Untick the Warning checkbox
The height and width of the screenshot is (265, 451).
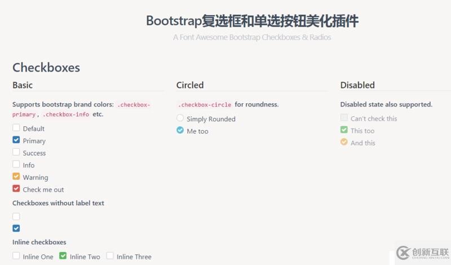(16, 176)
